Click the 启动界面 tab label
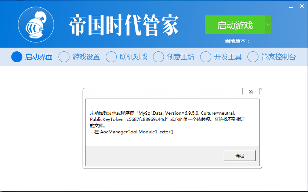Image resolution: width=308 pixels, height=192 pixels. pyautogui.click(x=39, y=57)
